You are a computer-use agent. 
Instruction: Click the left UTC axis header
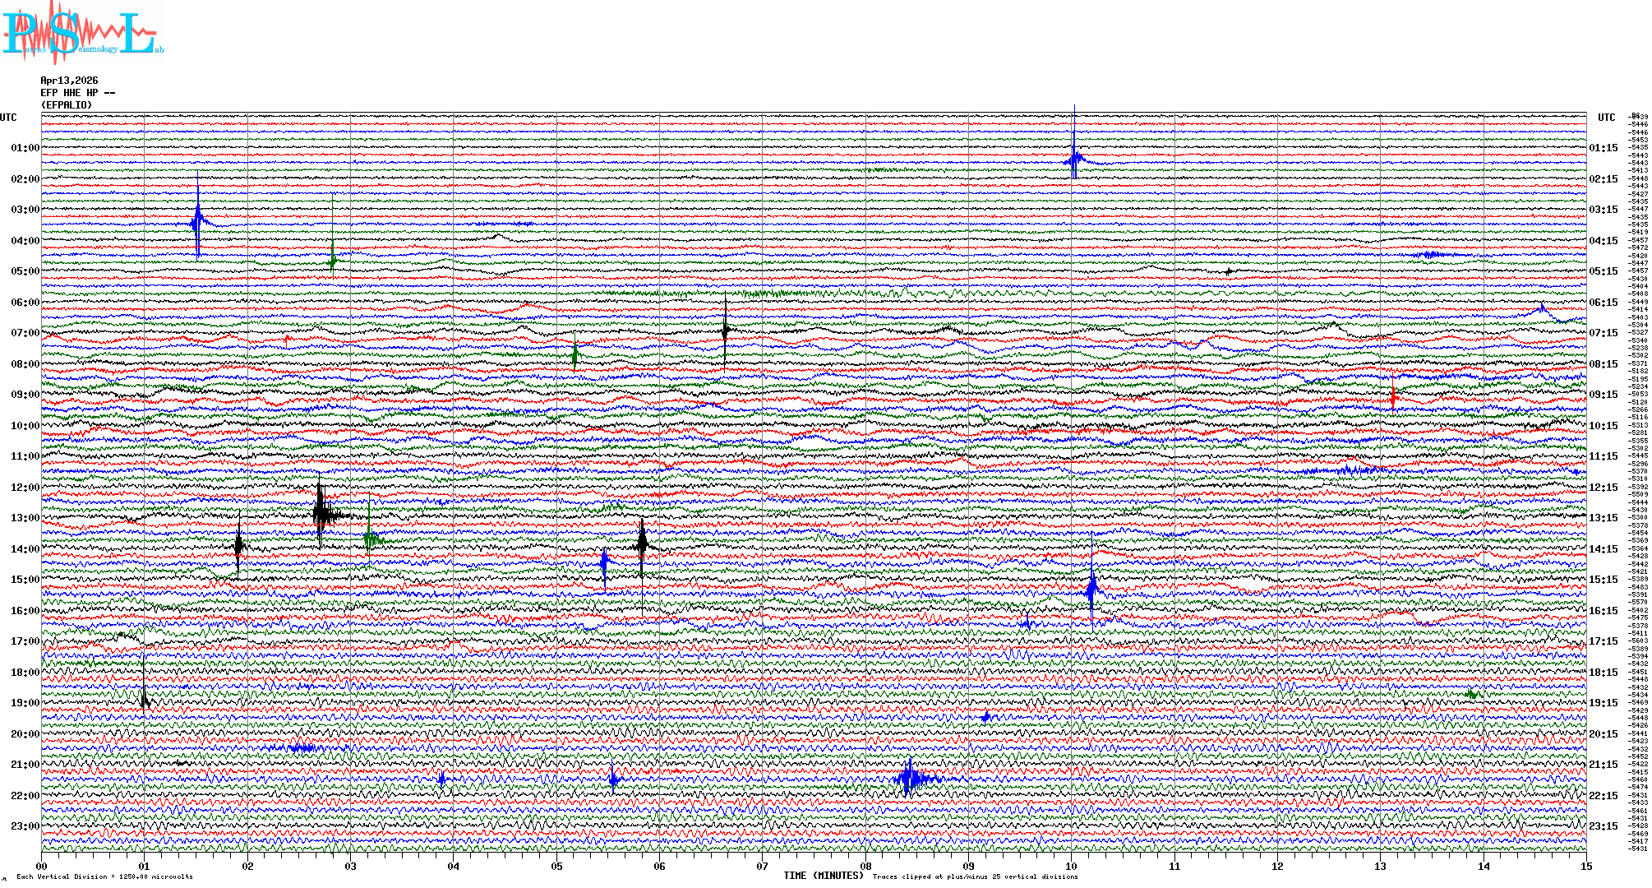[8, 118]
